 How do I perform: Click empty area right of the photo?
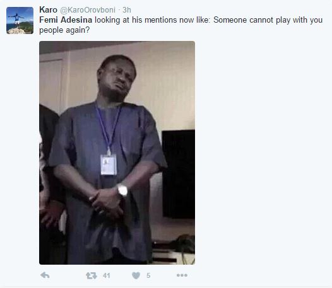[263, 153]
